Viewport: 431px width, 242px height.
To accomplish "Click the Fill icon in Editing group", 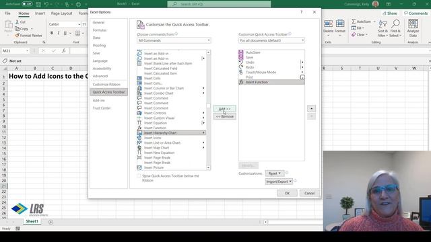I will pyautogui.click(x=354, y=28).
